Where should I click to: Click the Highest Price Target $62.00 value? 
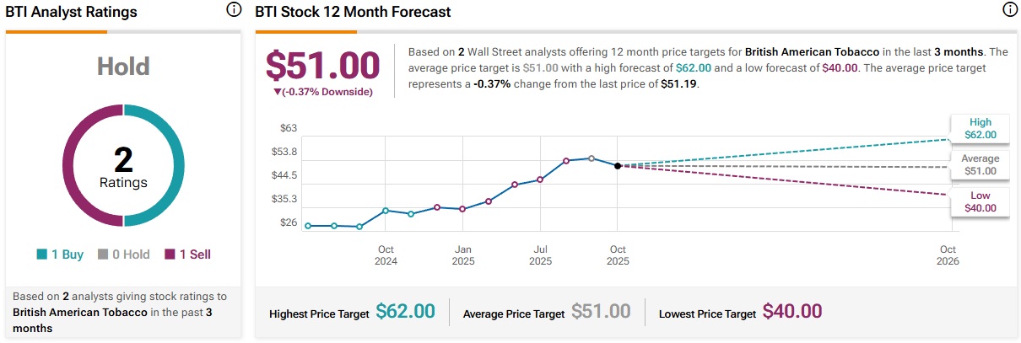(405, 311)
